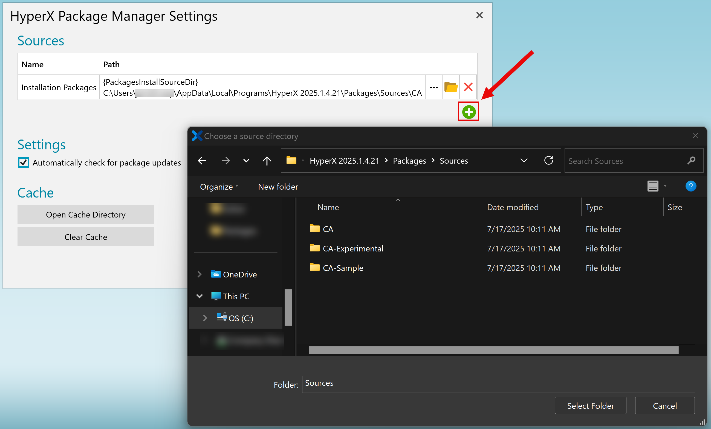
Task: Expand the address bar history dropdown
Action: tap(524, 160)
